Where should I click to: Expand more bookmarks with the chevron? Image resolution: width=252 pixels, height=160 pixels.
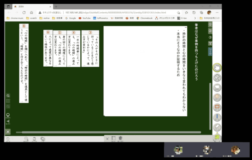[x=195, y=18]
